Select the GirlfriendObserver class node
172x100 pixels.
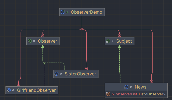tap(32, 90)
